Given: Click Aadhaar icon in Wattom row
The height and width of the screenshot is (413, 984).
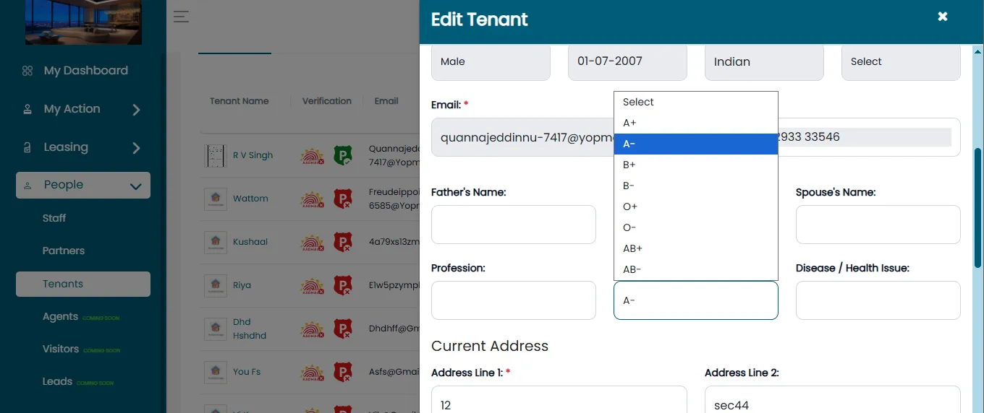Looking at the screenshot, I should (312, 199).
